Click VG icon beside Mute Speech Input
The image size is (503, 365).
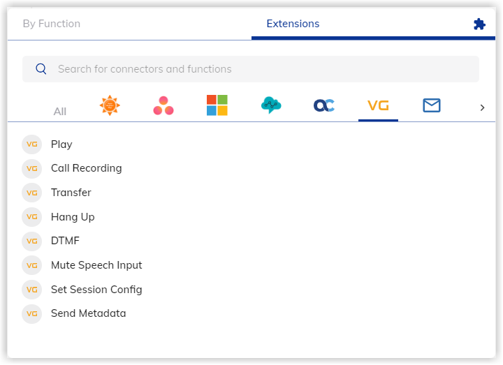pyautogui.click(x=31, y=265)
